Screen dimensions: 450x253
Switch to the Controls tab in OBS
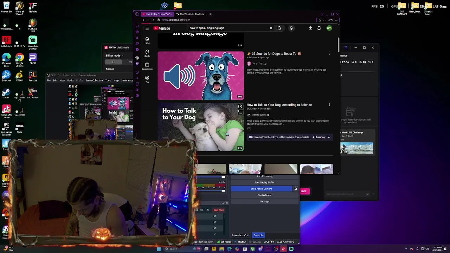[x=258, y=235]
